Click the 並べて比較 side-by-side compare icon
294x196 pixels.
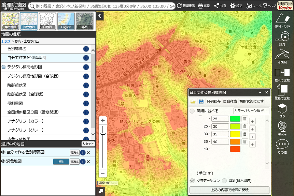tap(282, 75)
